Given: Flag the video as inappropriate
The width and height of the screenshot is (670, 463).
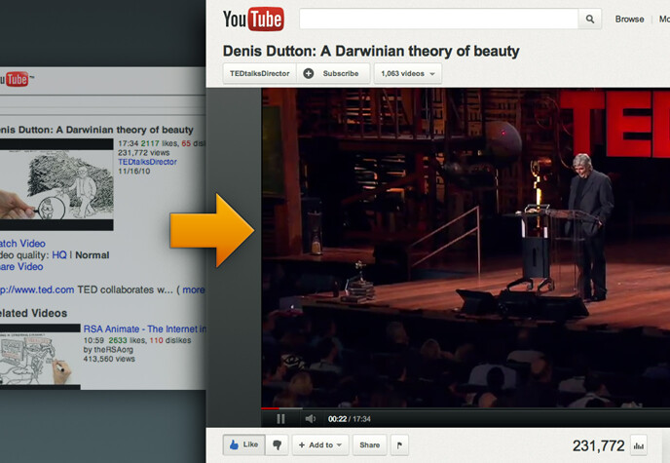Looking at the screenshot, I should (x=399, y=445).
